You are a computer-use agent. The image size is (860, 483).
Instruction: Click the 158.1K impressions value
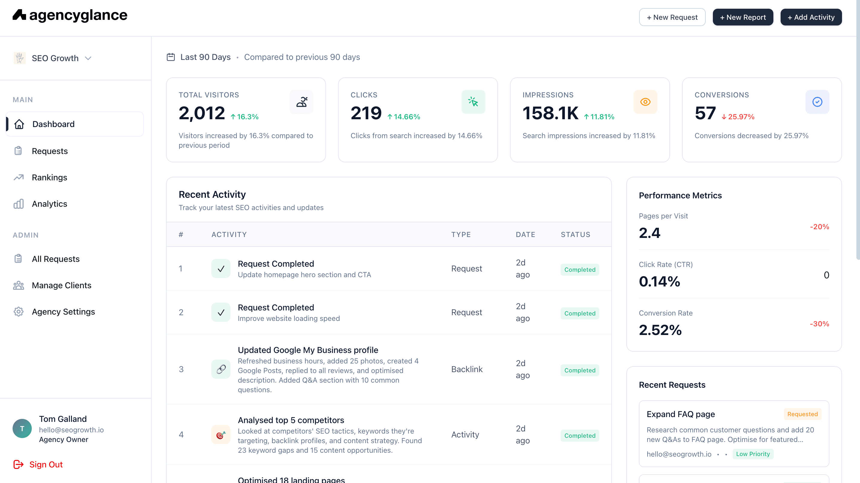550,113
